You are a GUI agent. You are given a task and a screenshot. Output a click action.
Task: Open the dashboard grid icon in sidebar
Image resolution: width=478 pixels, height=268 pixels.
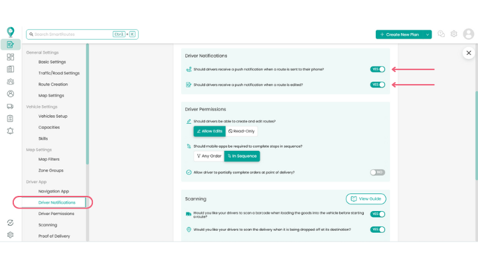click(x=11, y=57)
